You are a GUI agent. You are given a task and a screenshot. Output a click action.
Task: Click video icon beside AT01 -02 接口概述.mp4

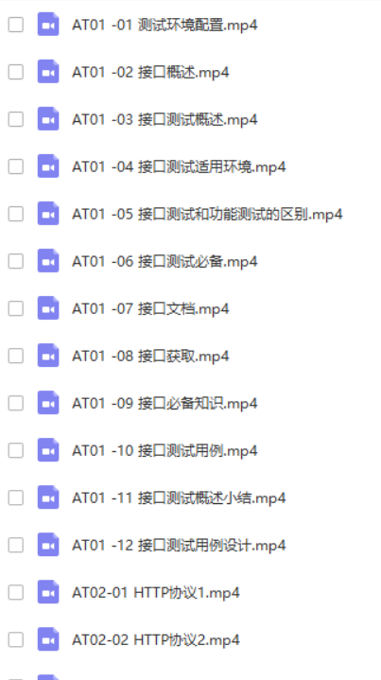[x=48, y=72]
